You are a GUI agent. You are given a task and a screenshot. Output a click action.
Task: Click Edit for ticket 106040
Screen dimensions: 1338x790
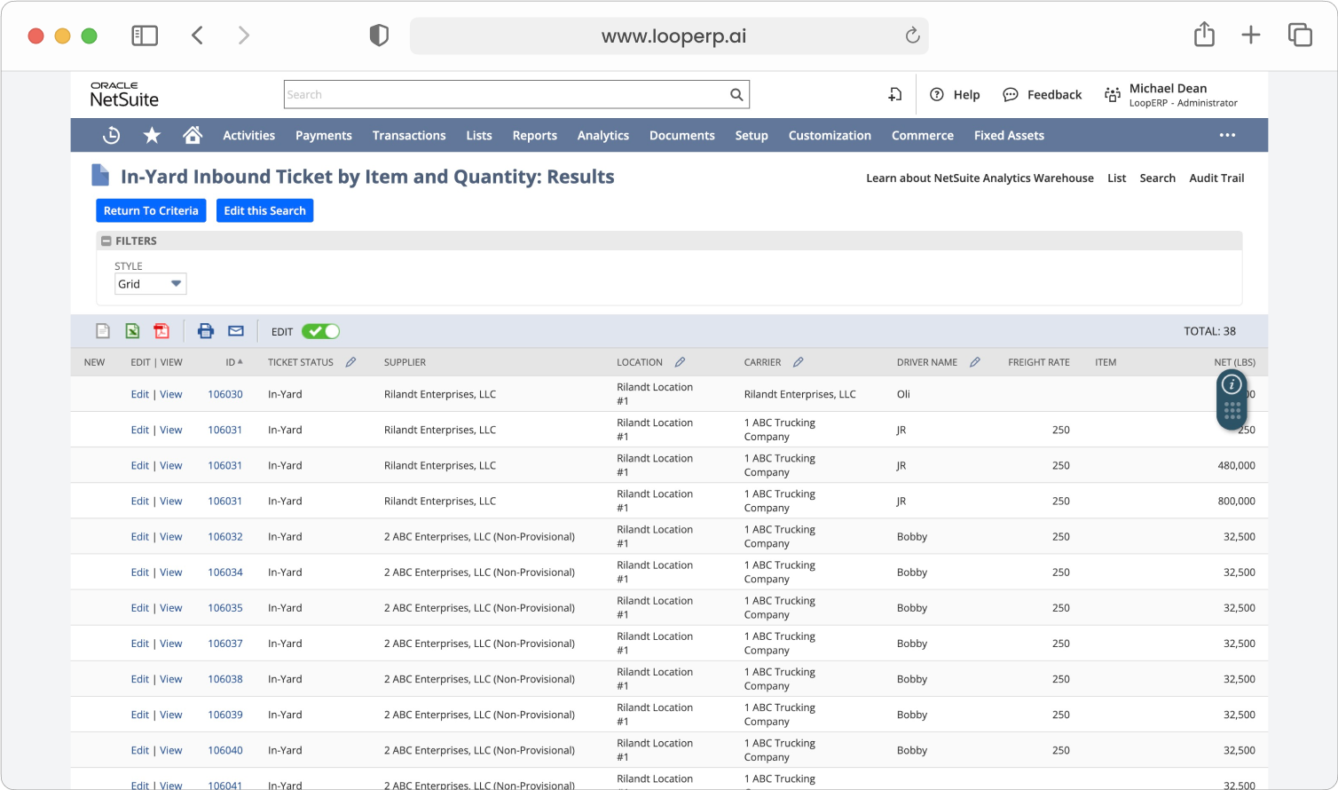pos(140,750)
